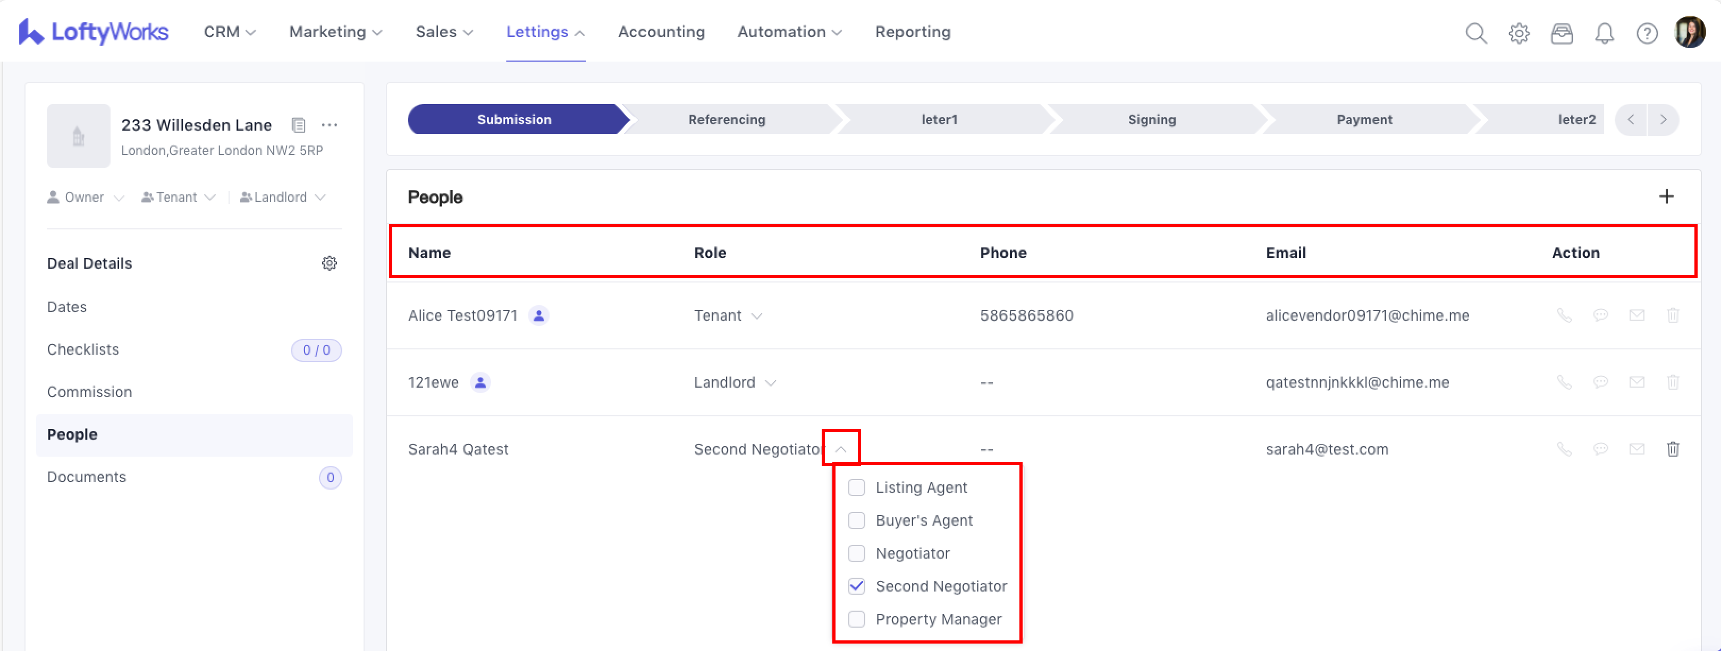Open the notifications bell
Screen dimensions: 1721x651
click(x=1604, y=33)
